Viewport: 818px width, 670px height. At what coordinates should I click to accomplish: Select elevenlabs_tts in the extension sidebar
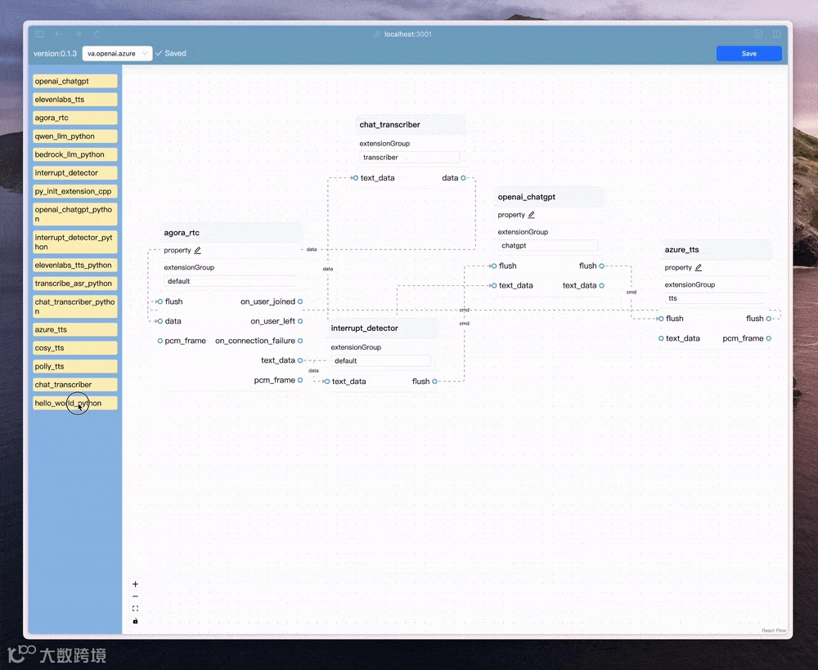click(75, 100)
